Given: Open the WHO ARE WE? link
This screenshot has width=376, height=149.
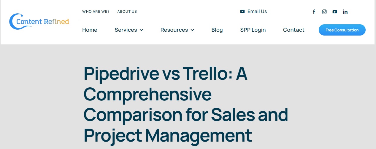Looking at the screenshot, I should tap(96, 12).
